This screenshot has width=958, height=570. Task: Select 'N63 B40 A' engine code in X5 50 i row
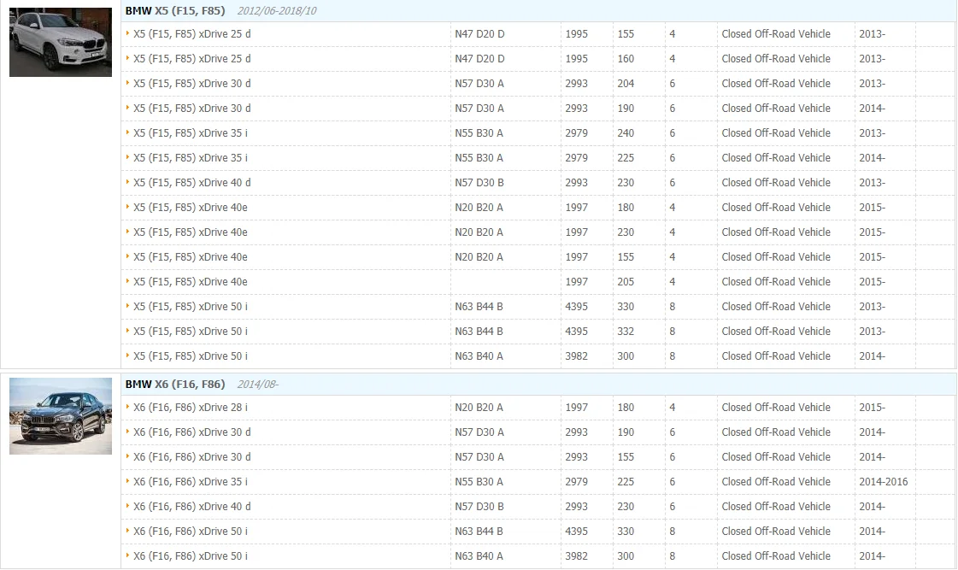pyautogui.click(x=479, y=356)
